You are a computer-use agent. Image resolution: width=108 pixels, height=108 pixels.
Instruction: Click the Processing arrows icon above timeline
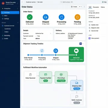pyautogui.click(x=42, y=51)
